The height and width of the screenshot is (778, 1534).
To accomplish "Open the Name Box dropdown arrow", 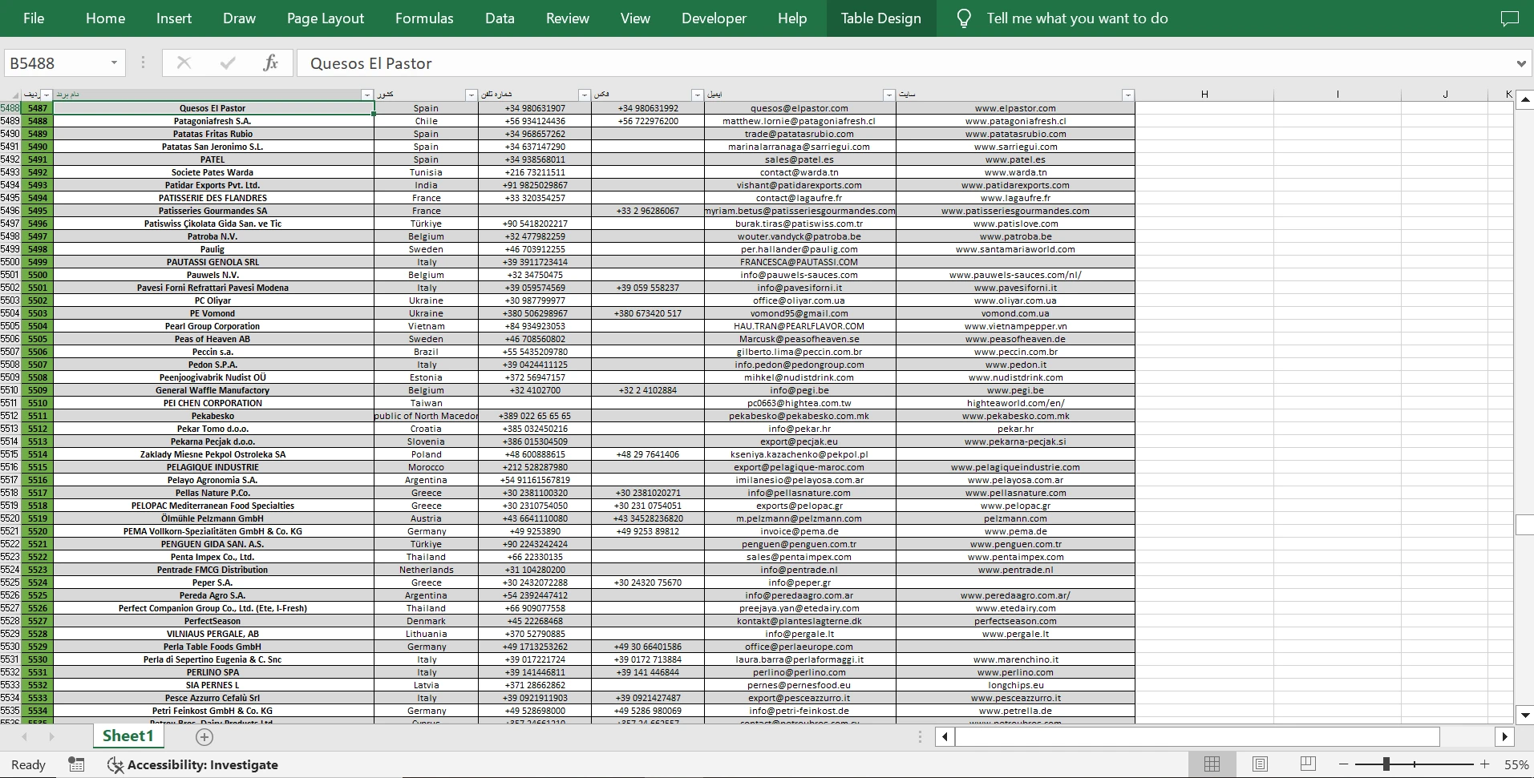I will tap(114, 63).
